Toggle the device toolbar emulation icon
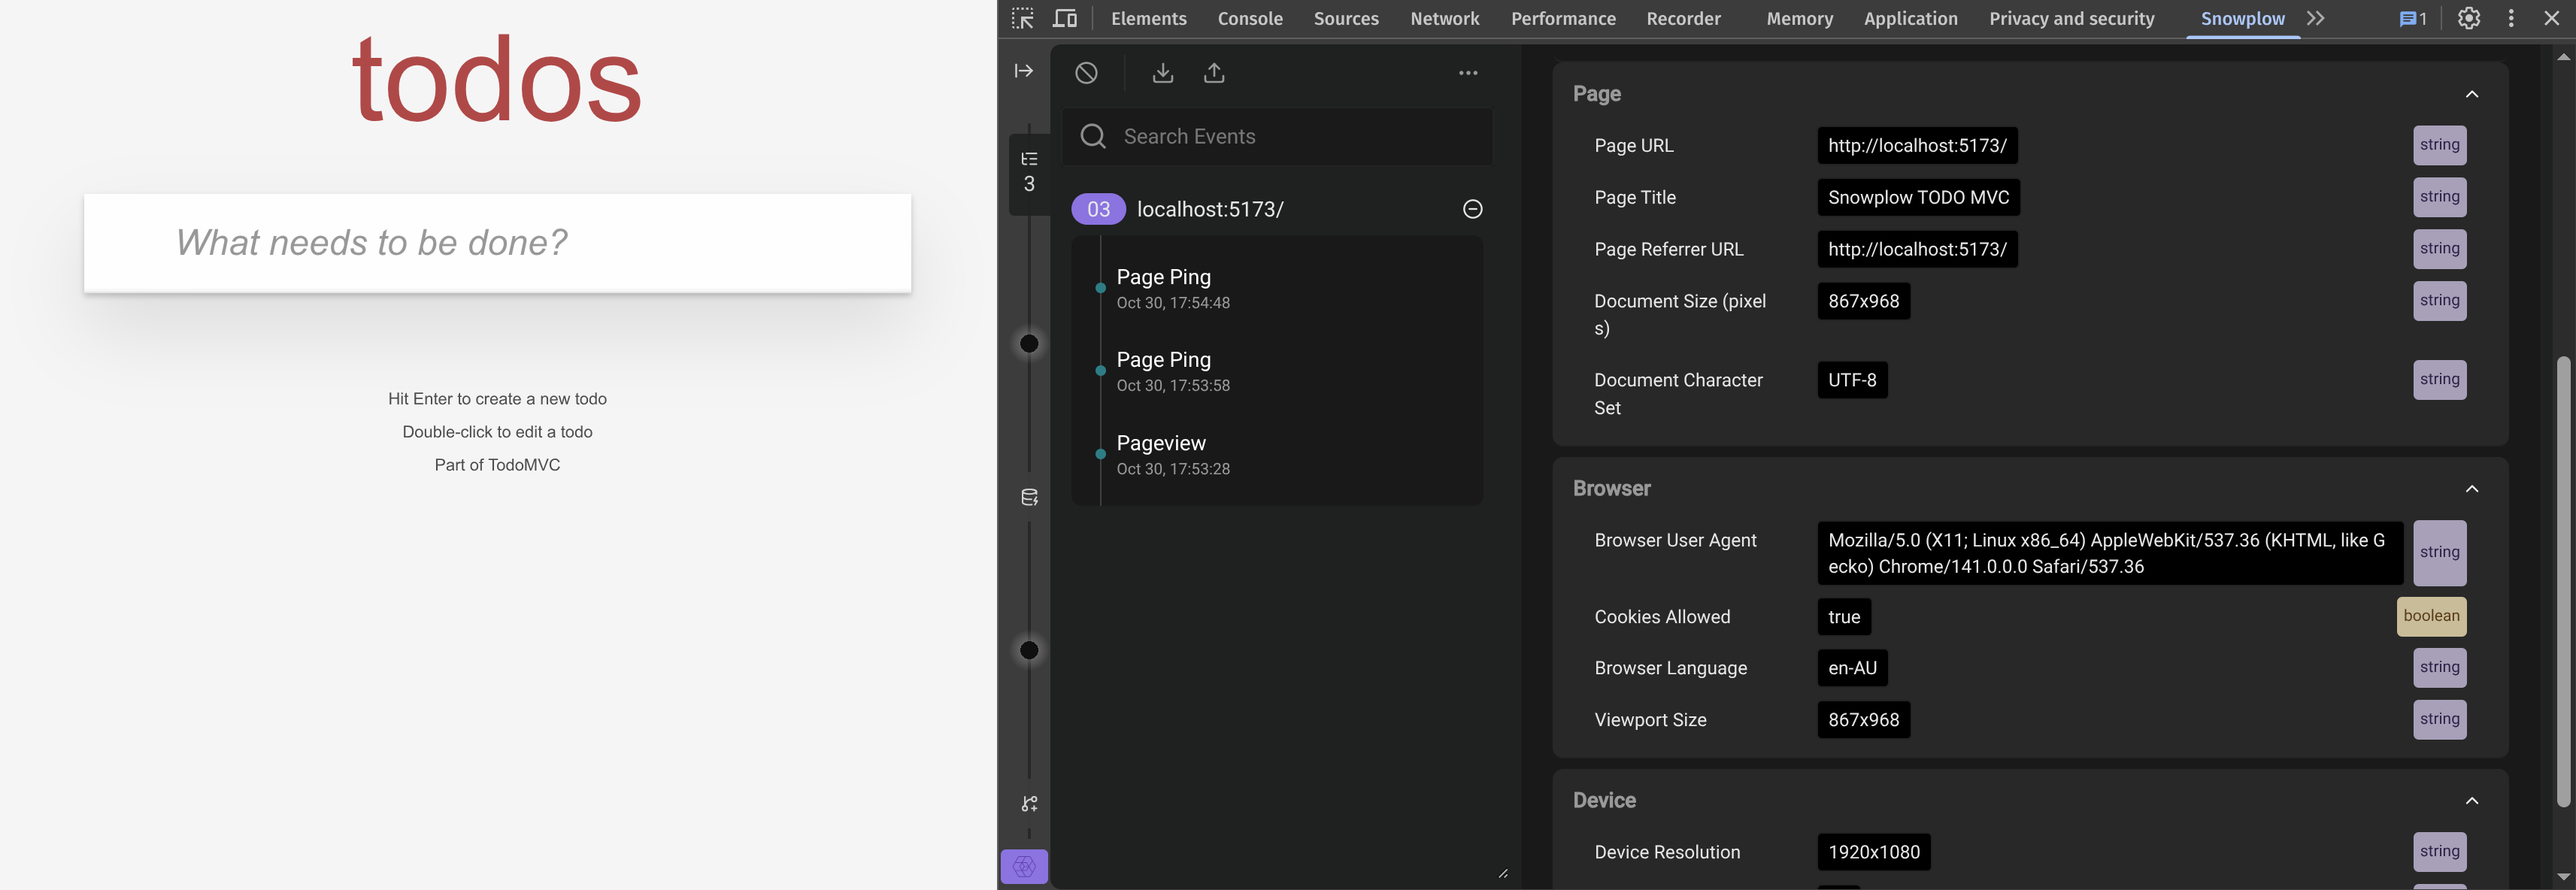Viewport: 2576px width, 890px height. click(x=1065, y=18)
